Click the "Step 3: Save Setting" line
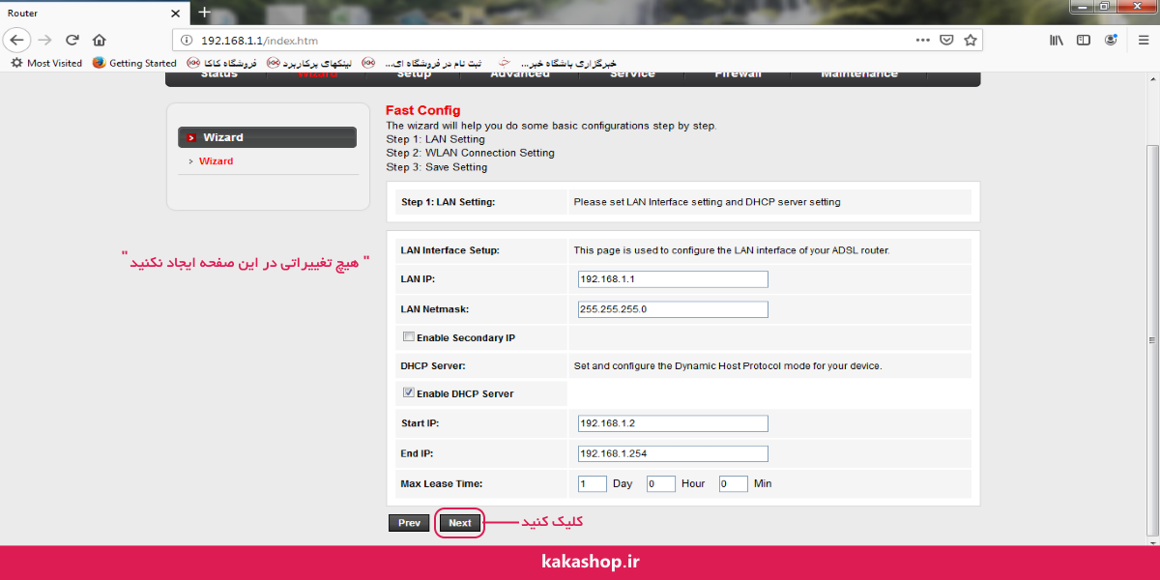 437,167
